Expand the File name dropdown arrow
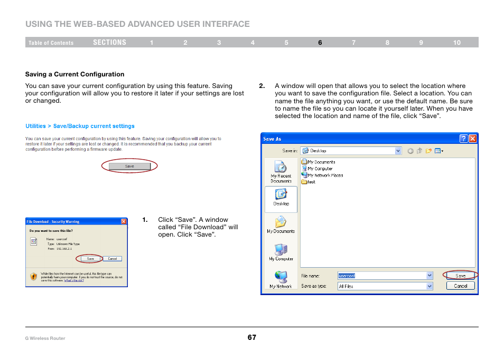 pos(430,276)
